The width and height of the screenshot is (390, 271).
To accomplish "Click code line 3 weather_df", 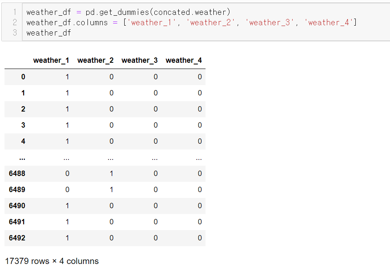I will (x=49, y=33).
